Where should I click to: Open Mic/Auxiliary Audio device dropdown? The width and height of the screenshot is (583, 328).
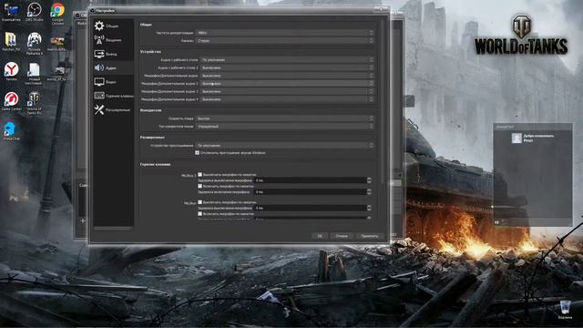point(287,76)
